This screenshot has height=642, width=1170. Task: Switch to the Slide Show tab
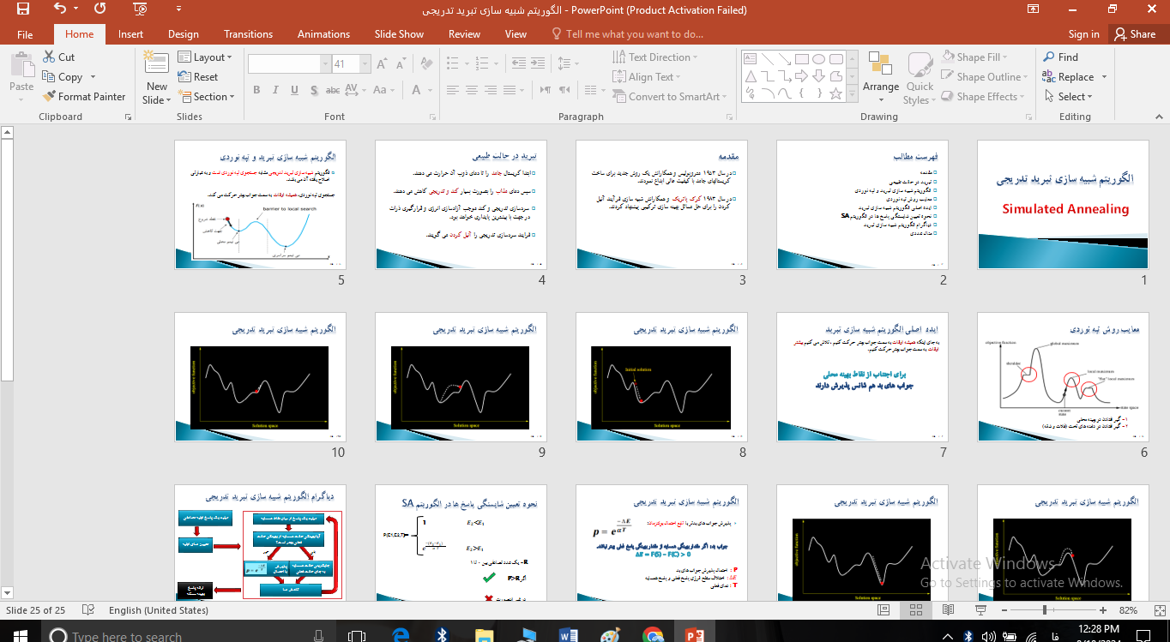[399, 34]
